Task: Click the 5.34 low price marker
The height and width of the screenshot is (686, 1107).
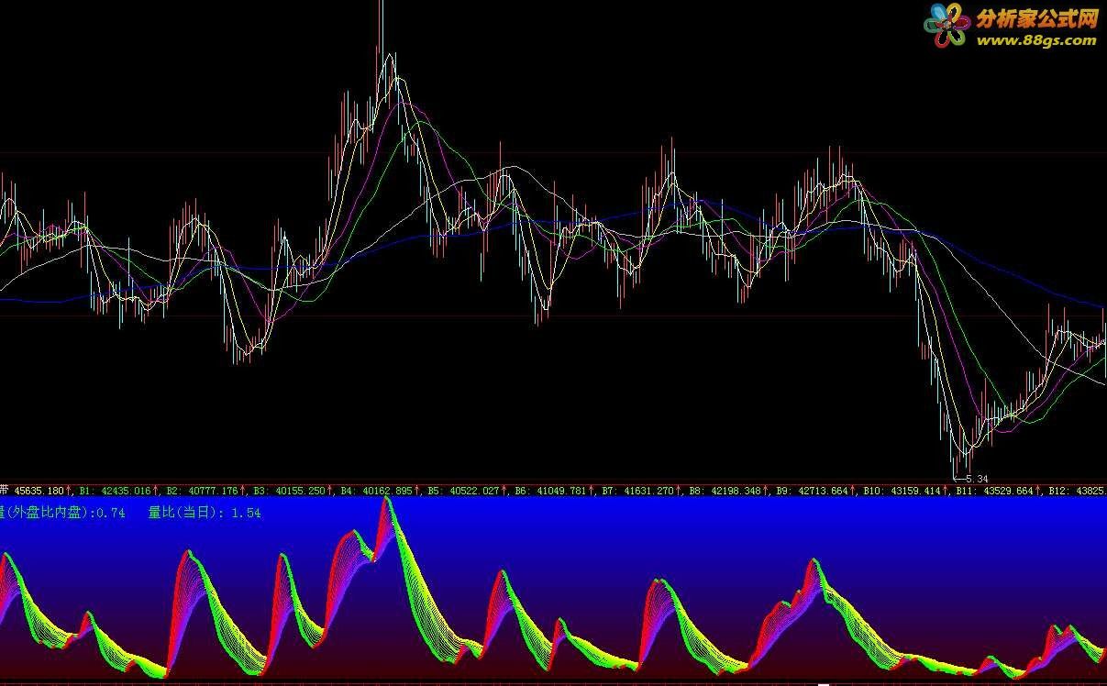Action: (971, 479)
